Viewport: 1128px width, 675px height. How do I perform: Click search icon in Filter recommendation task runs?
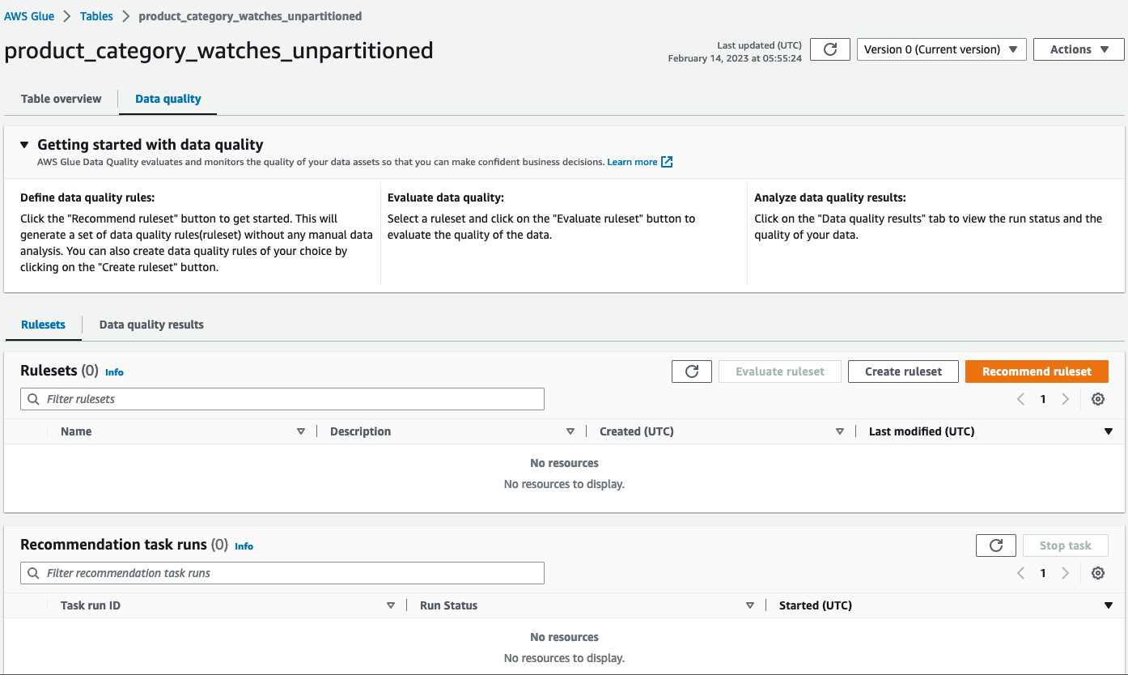pyautogui.click(x=33, y=573)
